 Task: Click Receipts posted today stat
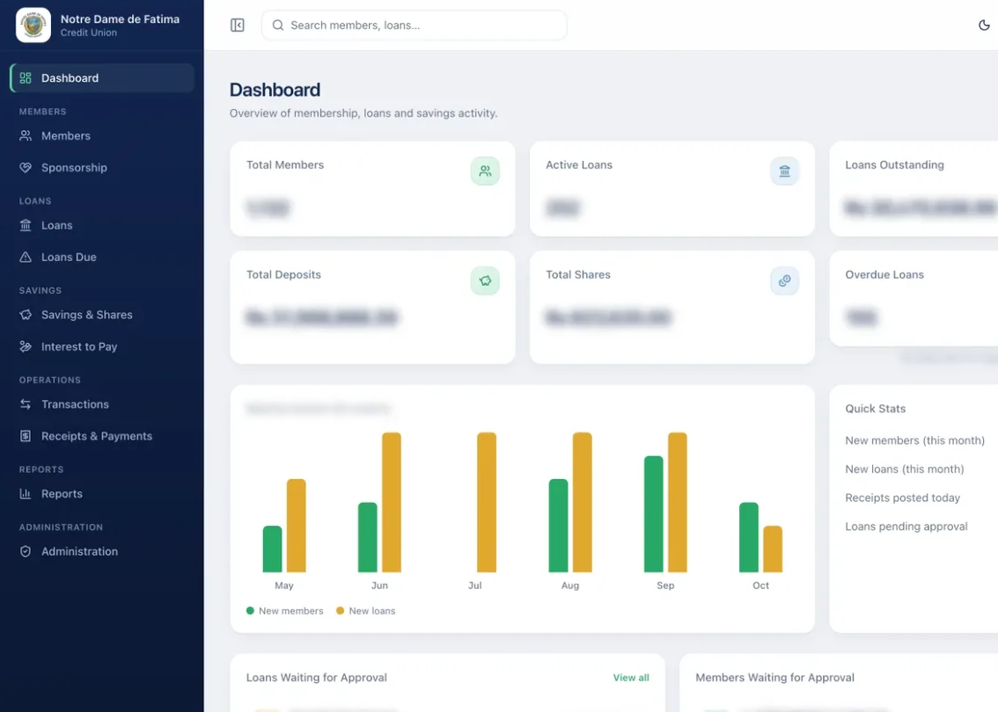[903, 498]
